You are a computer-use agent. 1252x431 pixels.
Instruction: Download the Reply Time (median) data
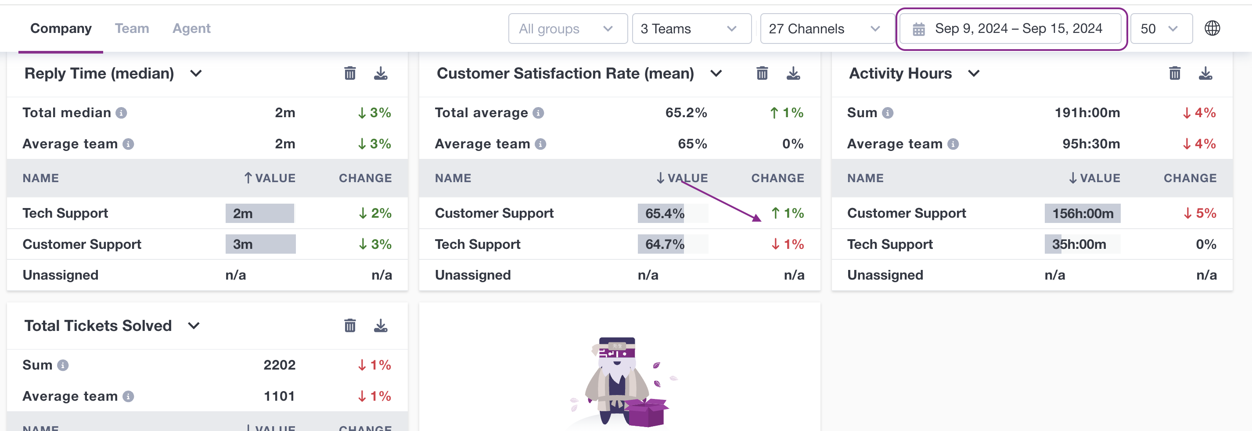point(381,73)
